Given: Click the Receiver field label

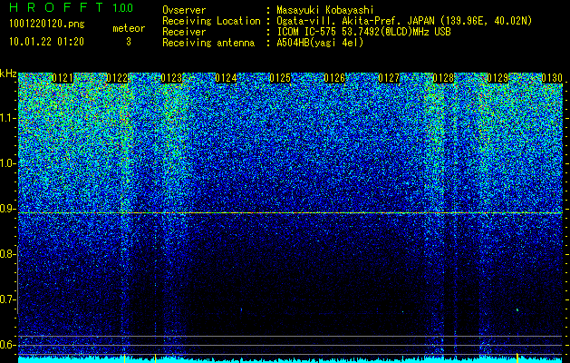Looking at the screenshot, I should tap(184, 32).
